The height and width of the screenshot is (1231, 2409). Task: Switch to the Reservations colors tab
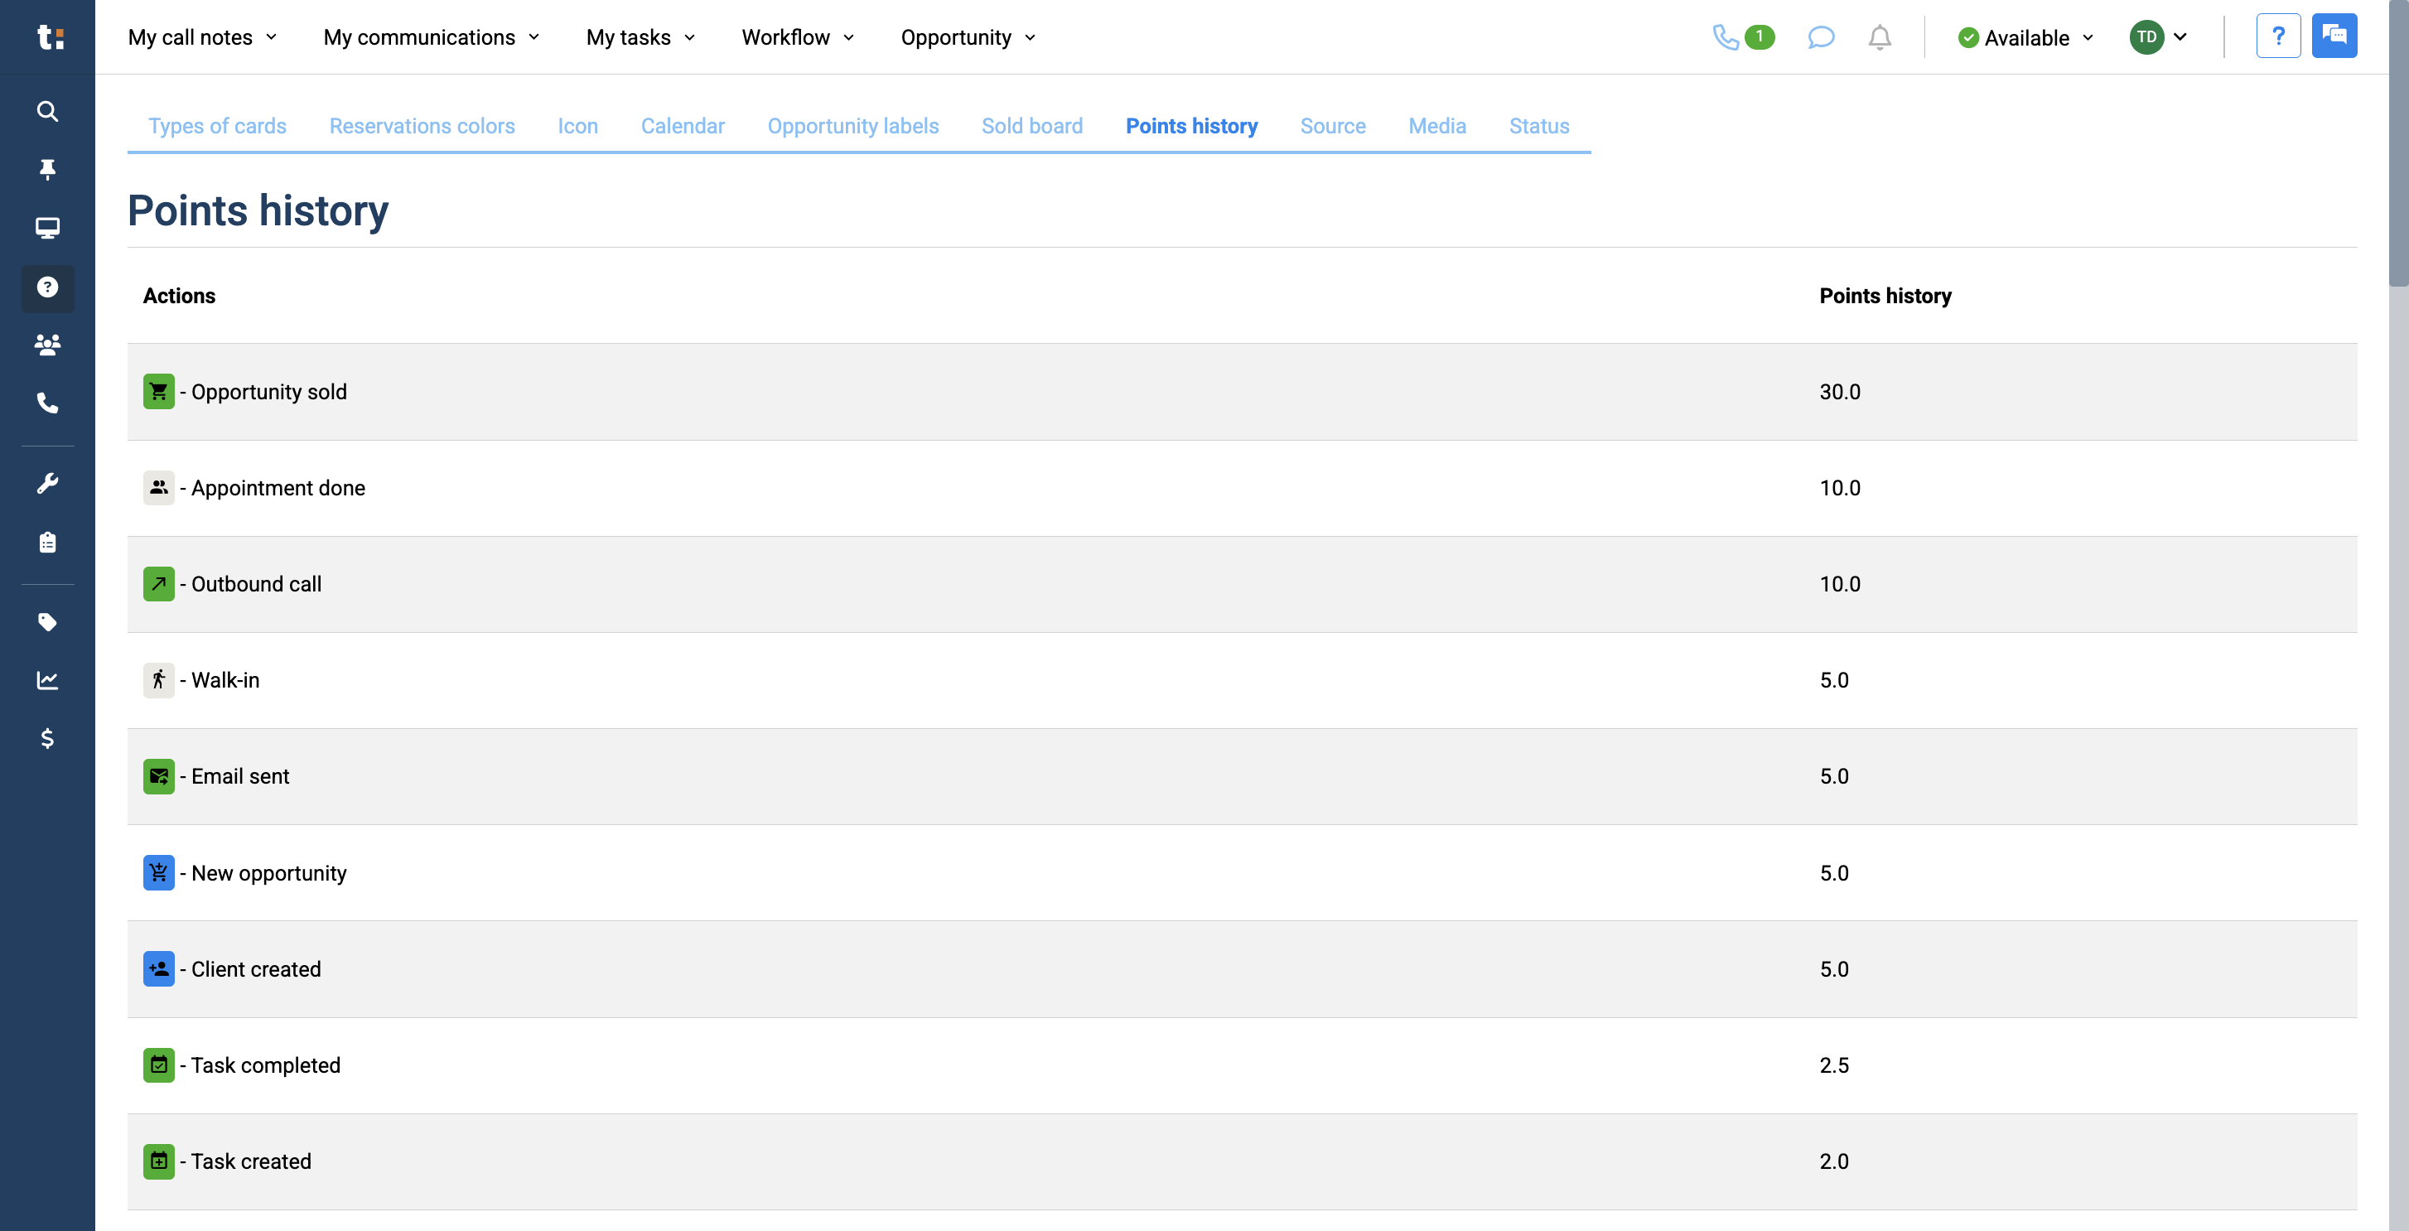[x=422, y=126]
